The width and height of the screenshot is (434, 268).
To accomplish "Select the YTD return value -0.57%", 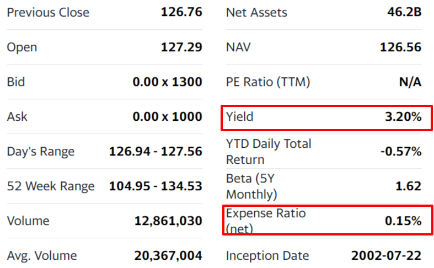I will [x=401, y=152].
